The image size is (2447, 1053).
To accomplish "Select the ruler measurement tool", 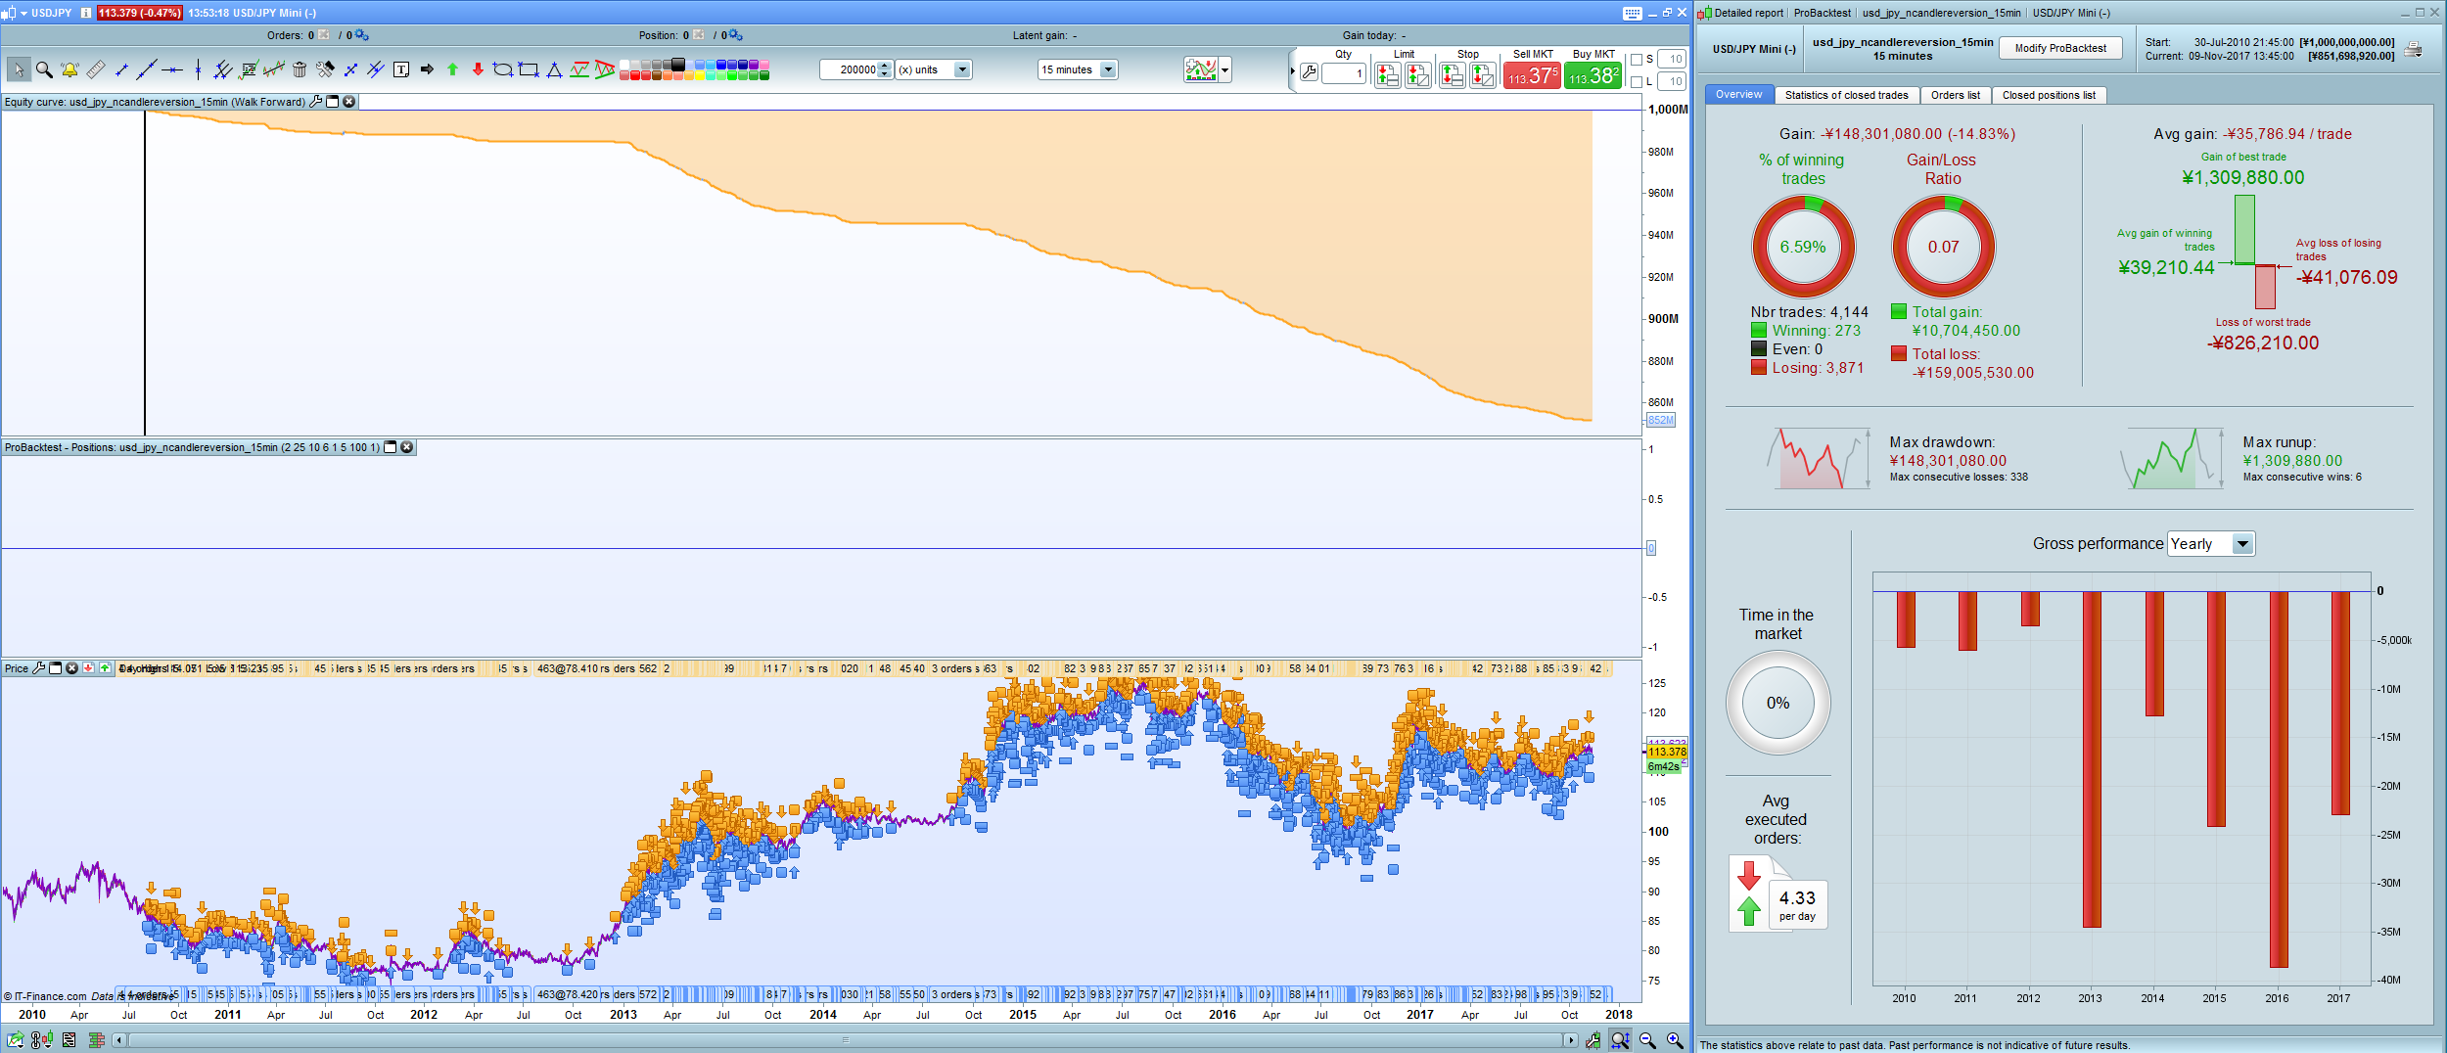I will click(x=95, y=69).
